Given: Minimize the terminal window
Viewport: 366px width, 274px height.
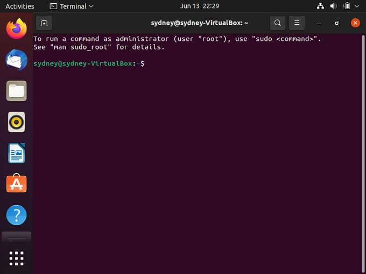Looking at the screenshot, I should pos(319,23).
